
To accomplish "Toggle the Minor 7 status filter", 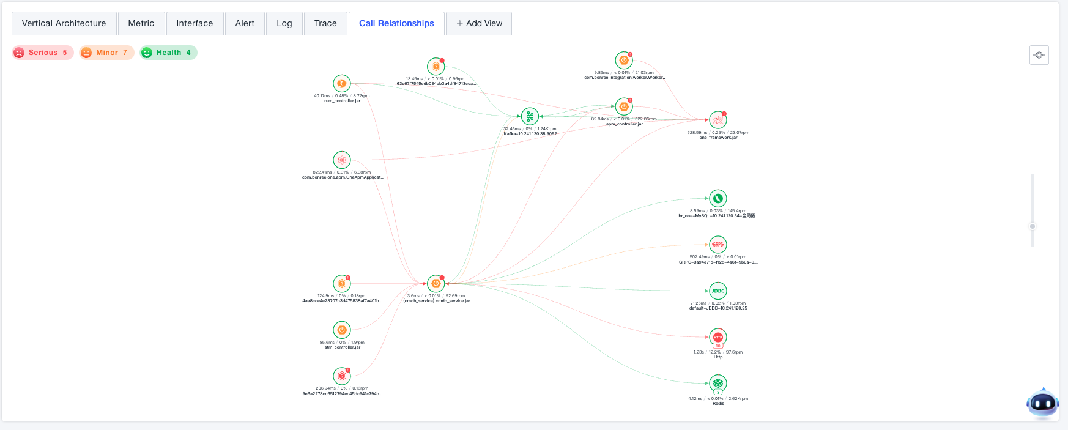I will point(106,53).
